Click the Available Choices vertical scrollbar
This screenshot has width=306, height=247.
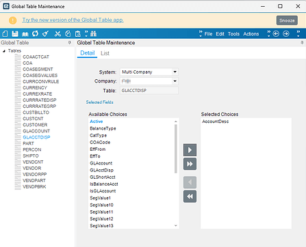pyautogui.click(x=176, y=149)
